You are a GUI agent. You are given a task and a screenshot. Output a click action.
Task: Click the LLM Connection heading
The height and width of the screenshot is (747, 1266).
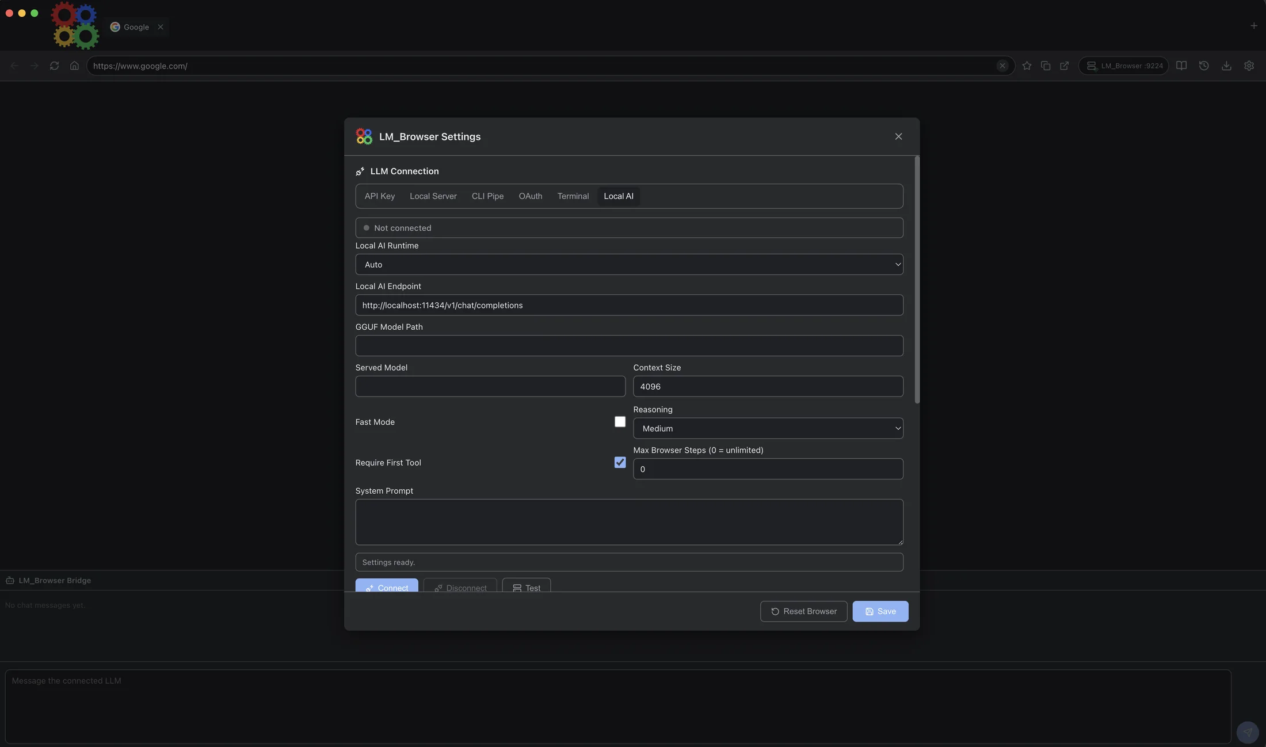click(405, 171)
